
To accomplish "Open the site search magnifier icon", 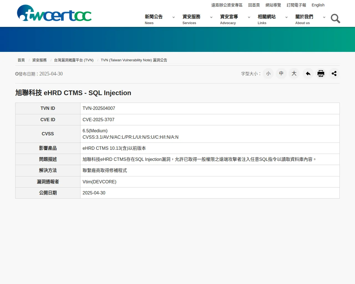I will tap(335, 19).
